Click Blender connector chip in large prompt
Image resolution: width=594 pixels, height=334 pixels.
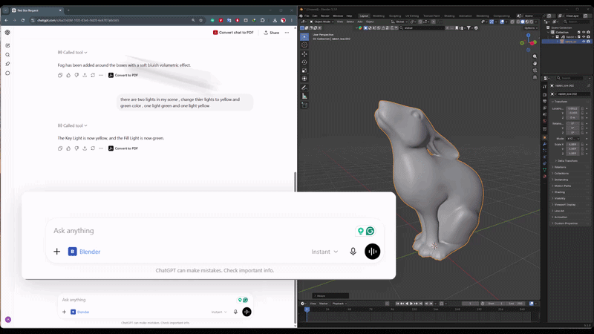[84, 252]
